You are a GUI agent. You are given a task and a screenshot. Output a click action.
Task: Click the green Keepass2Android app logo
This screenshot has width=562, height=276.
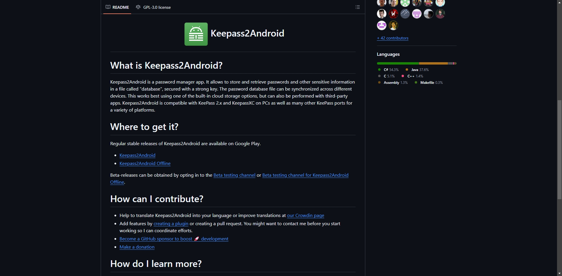click(x=196, y=34)
